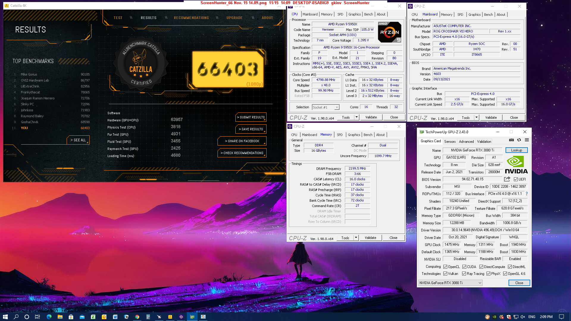571x321 pixels.
Task: Open Bench tab in CPU-Z CPU window
Action: coord(368,14)
